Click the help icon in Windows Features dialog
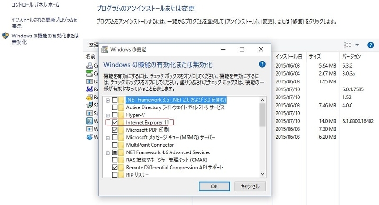379x205 pixels. (262, 64)
